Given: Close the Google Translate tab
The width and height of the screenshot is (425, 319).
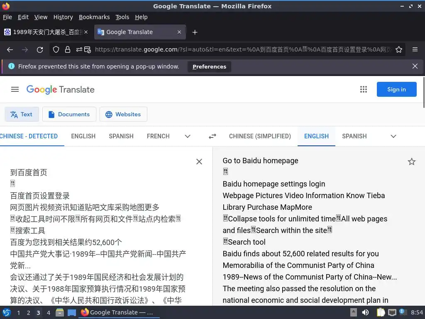Looking at the screenshot, I should tap(179, 32).
